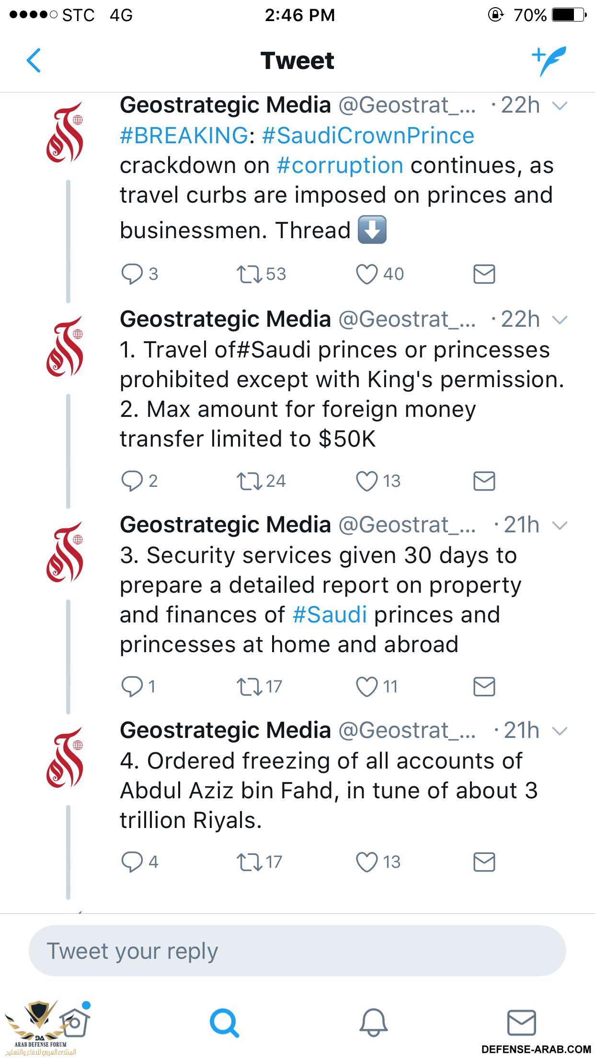This screenshot has width=595, height=1058.
Task: Open the Messages envelope tab
Action: tap(522, 1023)
